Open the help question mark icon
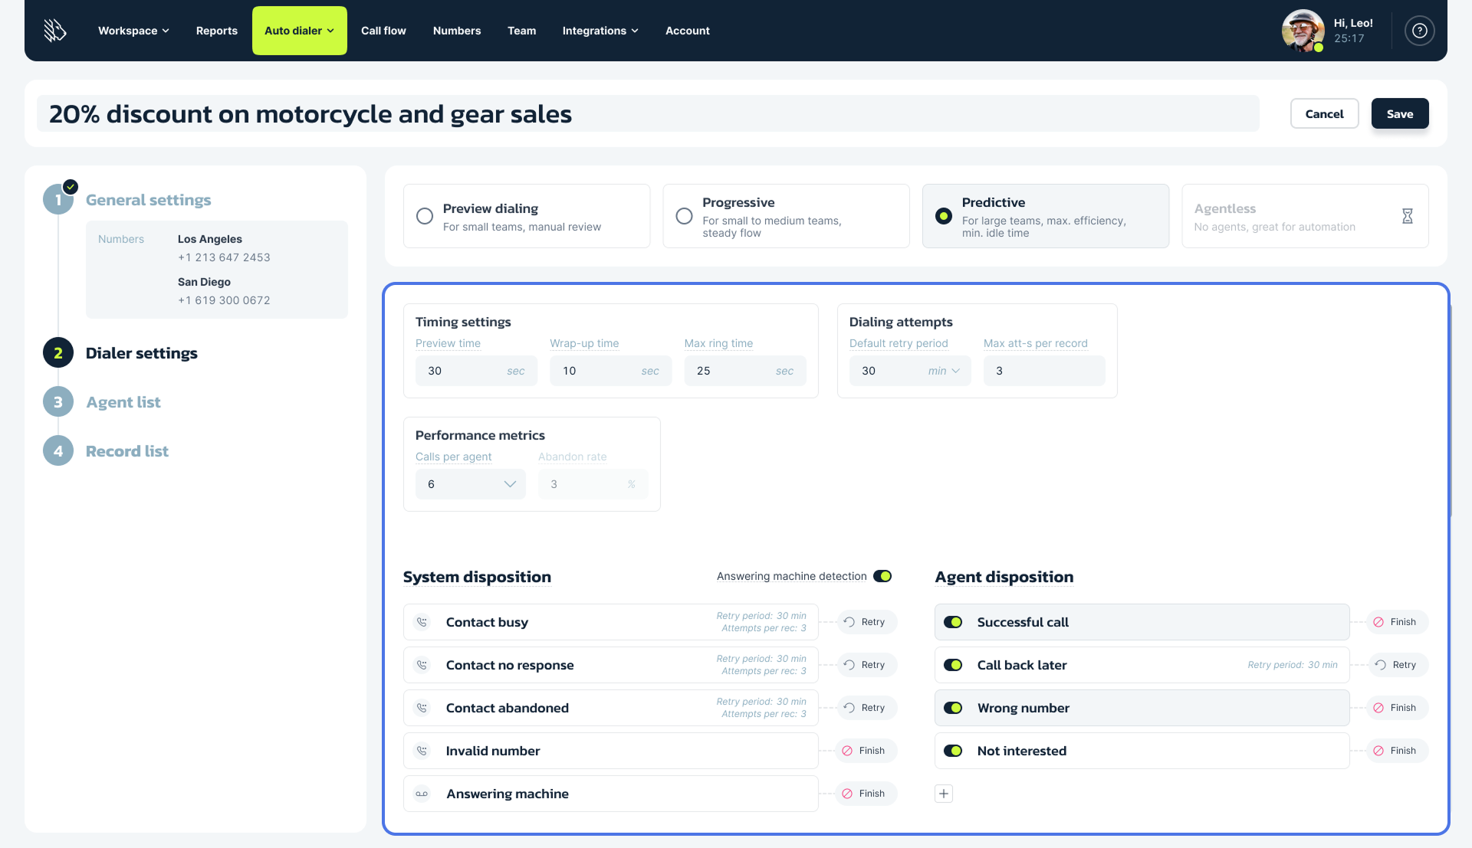Viewport: 1472px width, 848px height. pos(1419,31)
